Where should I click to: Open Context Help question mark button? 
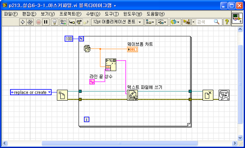tap(227, 22)
